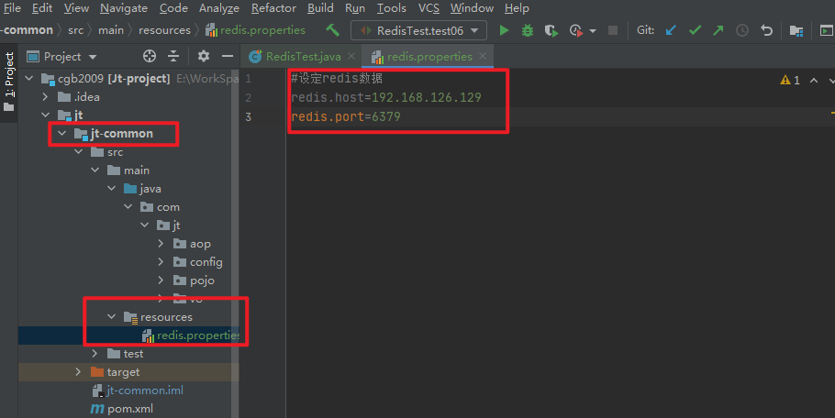Expand the test folder
Screen dimensions: 835x418
tap(95, 353)
